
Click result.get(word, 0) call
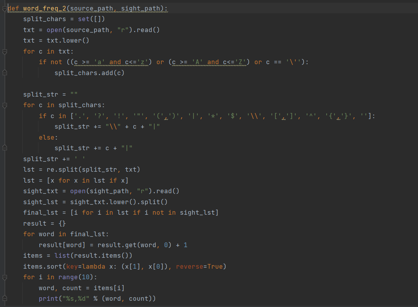pos(135,245)
